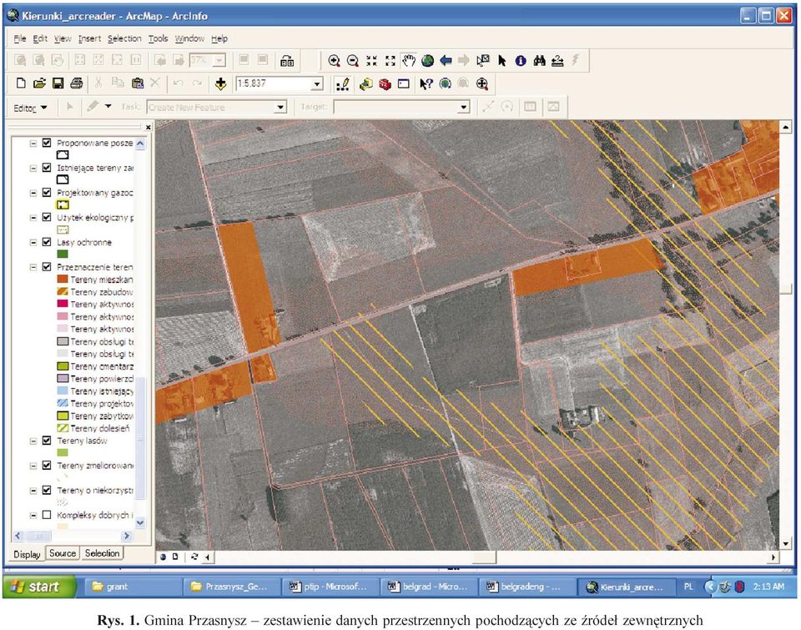Print the map
The image size is (801, 630).
click(77, 83)
